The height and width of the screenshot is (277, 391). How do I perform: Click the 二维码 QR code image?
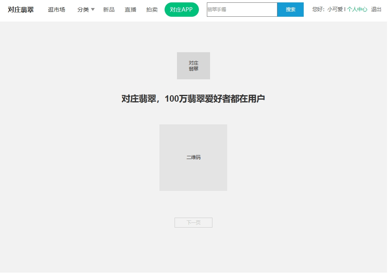[193, 157]
